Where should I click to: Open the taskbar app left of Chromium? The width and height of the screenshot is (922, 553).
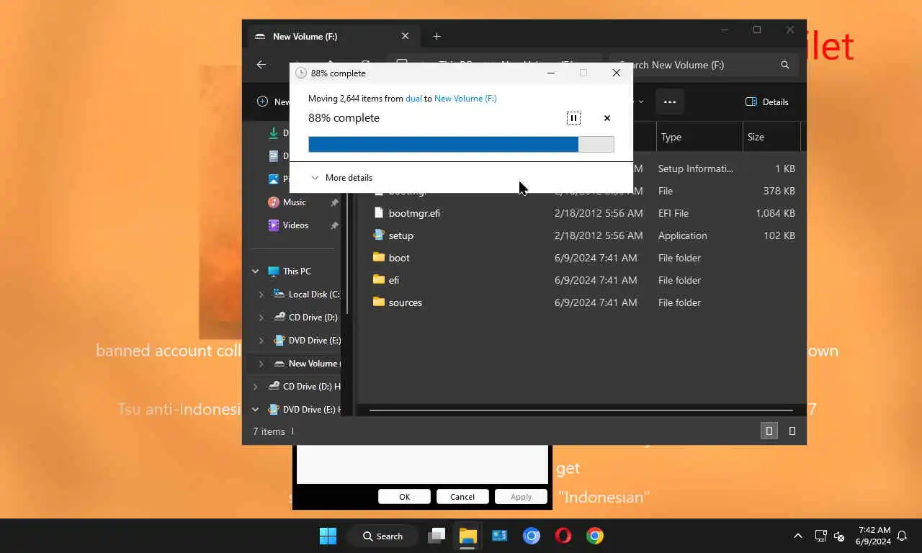[x=500, y=536]
